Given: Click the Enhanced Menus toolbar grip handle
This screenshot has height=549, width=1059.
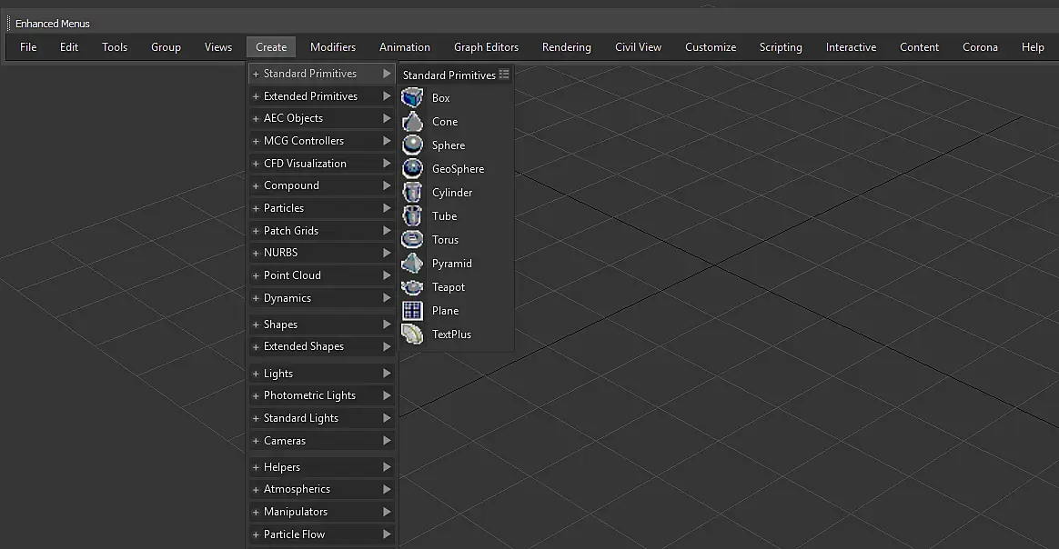Looking at the screenshot, I should (x=9, y=24).
